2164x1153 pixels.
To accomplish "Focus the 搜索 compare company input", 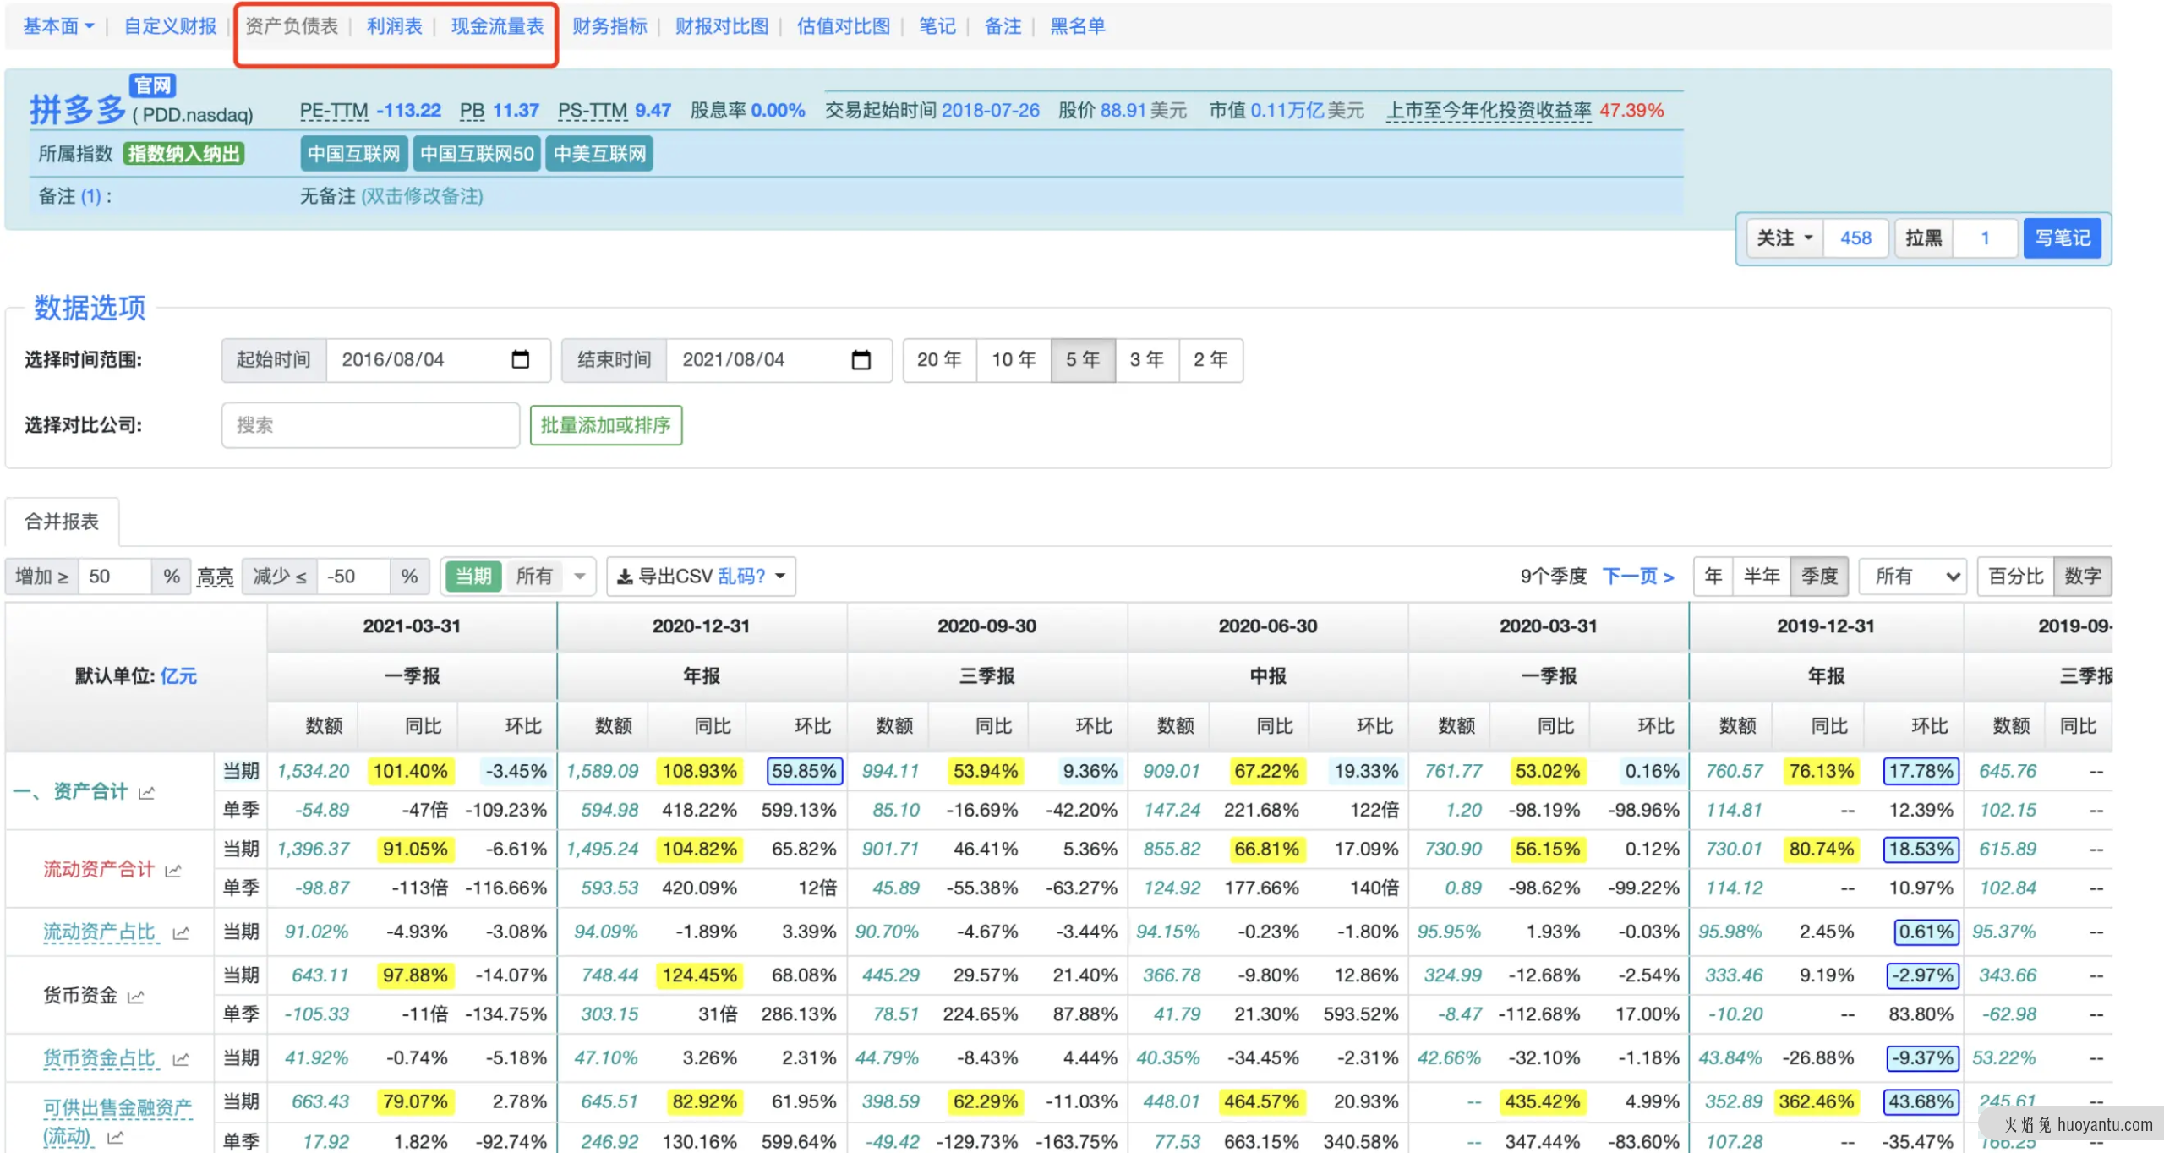I will click(x=370, y=425).
